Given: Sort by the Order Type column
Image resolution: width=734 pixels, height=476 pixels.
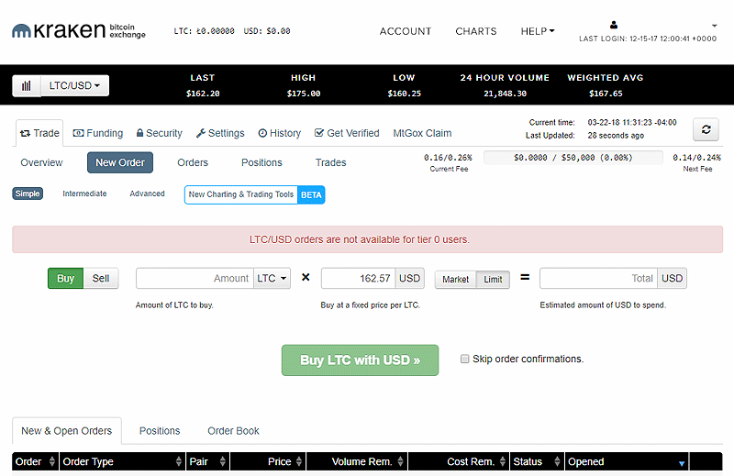Looking at the screenshot, I should coord(122,461).
